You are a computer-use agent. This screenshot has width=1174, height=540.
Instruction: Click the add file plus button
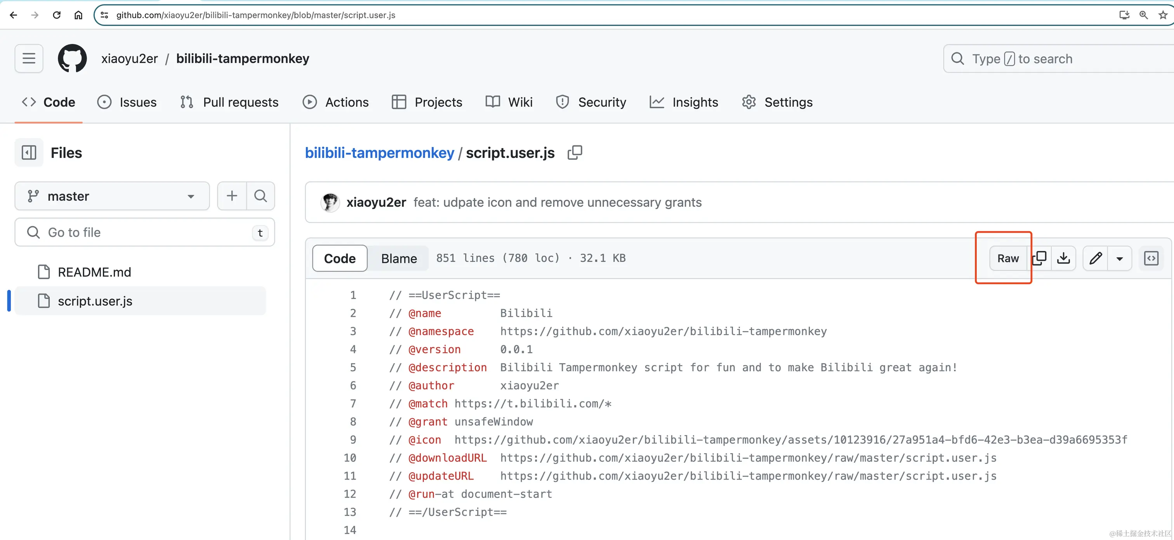(x=232, y=196)
